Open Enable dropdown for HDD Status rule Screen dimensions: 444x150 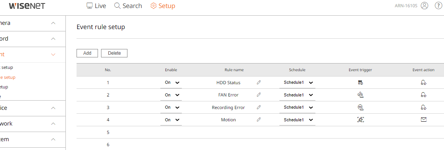(171, 83)
